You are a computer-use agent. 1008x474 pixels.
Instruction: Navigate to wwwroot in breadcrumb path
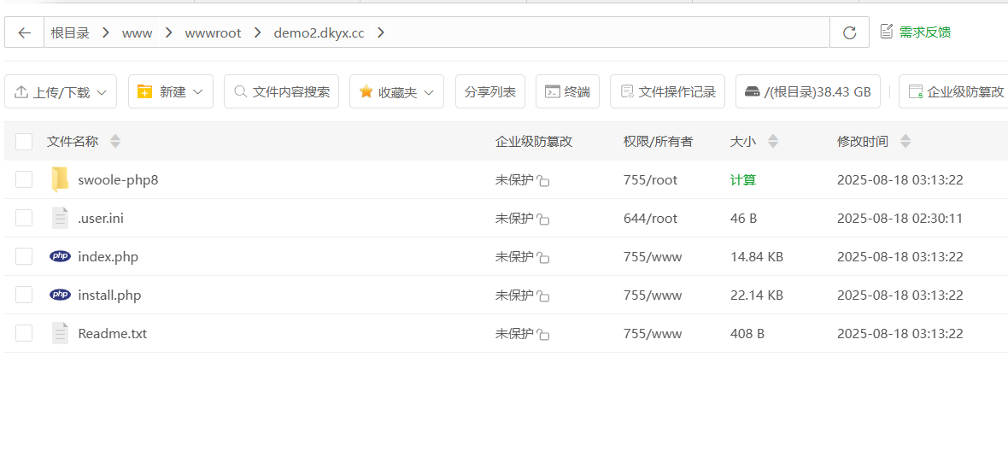[x=213, y=32]
